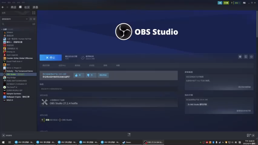Open the Steam menu in title bar
The image size is (258, 145).
coord(4,3)
